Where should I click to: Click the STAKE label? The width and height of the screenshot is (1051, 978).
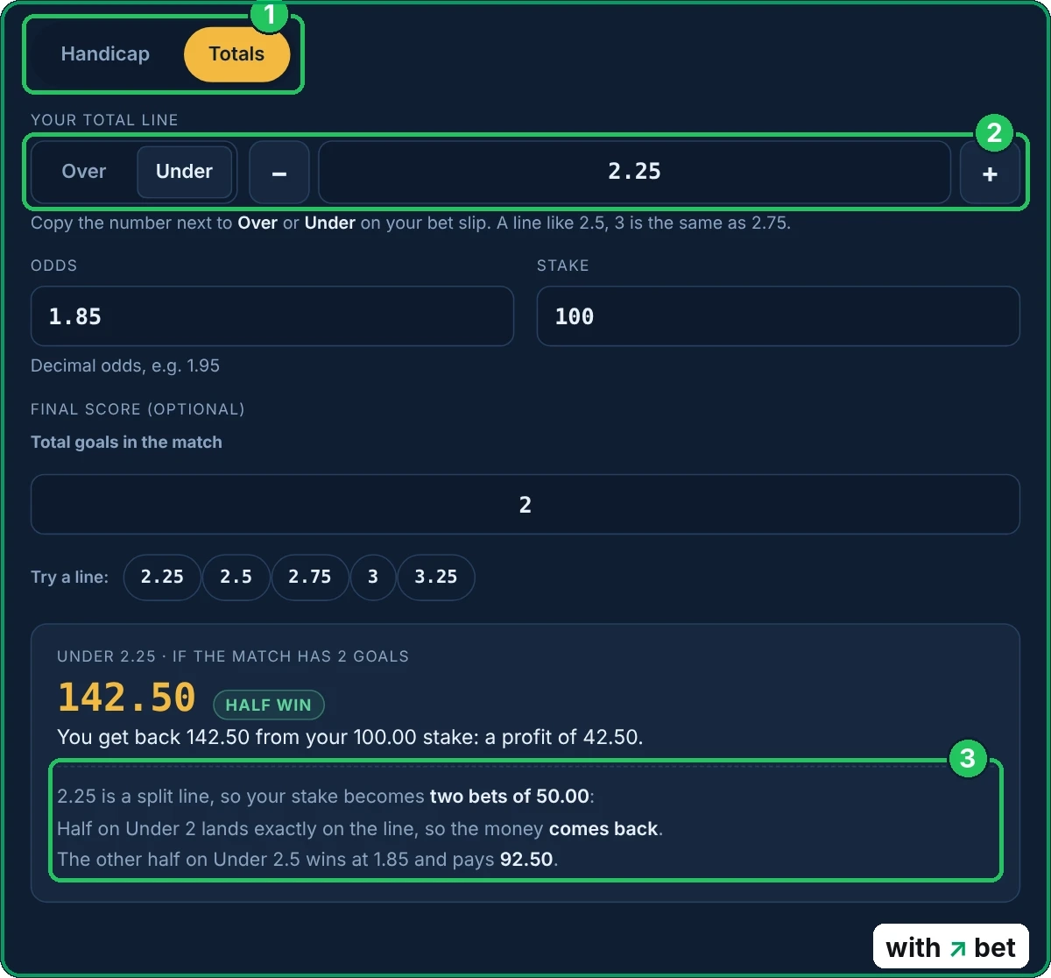click(x=563, y=266)
